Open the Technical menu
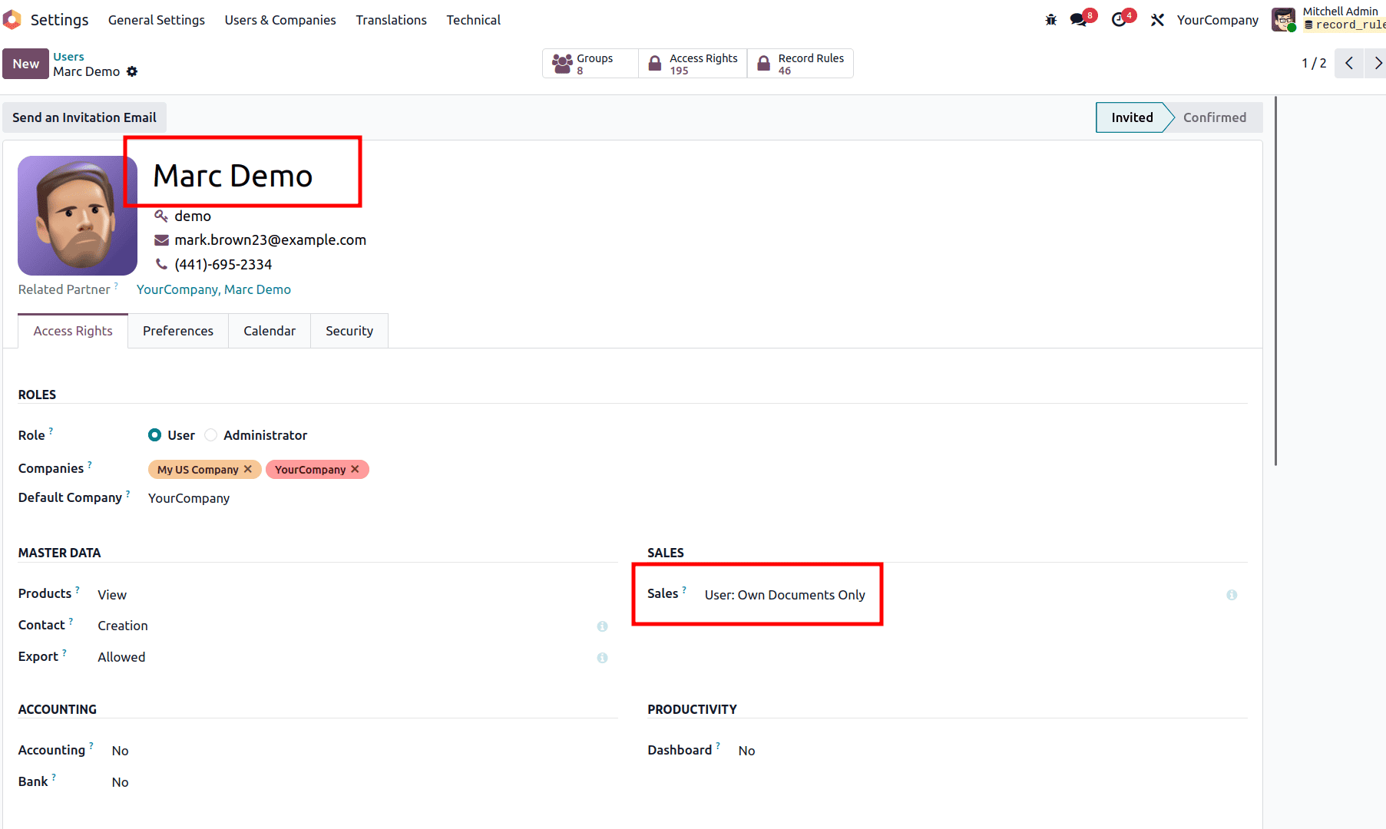 (x=473, y=20)
